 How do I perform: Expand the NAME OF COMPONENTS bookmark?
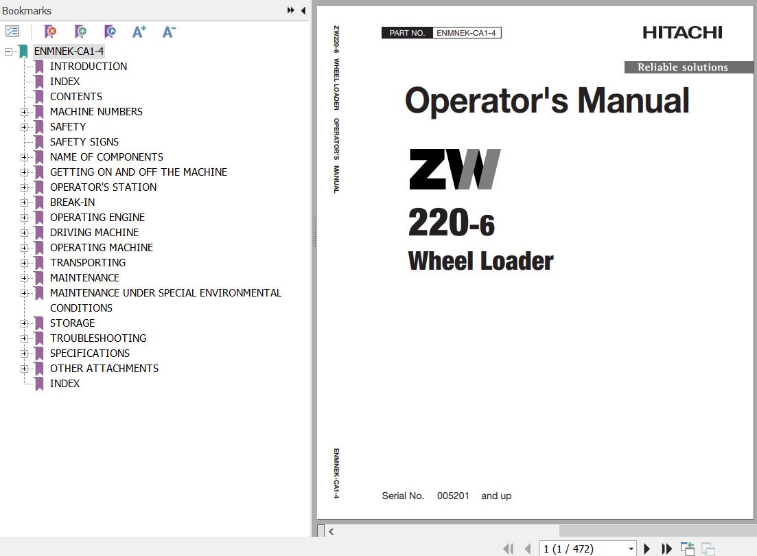tap(24, 157)
